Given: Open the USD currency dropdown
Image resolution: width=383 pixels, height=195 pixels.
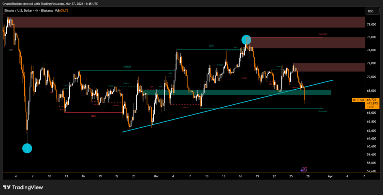Looking at the screenshot, I should click(x=371, y=11).
